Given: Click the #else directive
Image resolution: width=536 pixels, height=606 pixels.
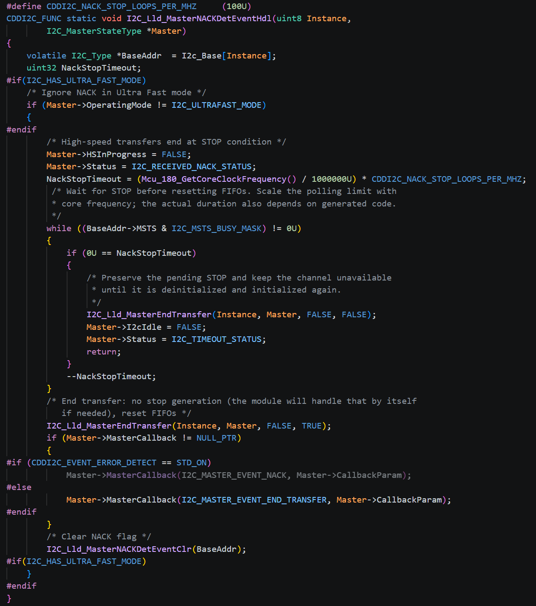Looking at the screenshot, I should click(x=19, y=487).
